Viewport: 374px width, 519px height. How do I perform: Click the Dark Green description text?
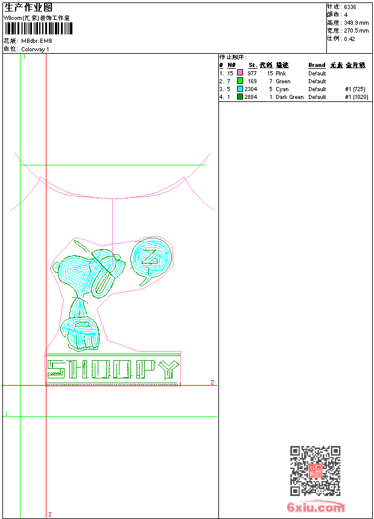pos(290,97)
